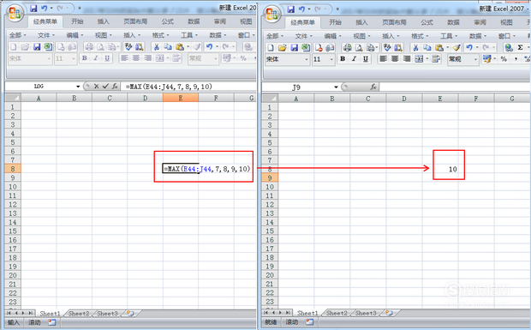The image size is (531, 330).
Task: Click the 格式 menu in right window
Action: (x=420, y=36)
